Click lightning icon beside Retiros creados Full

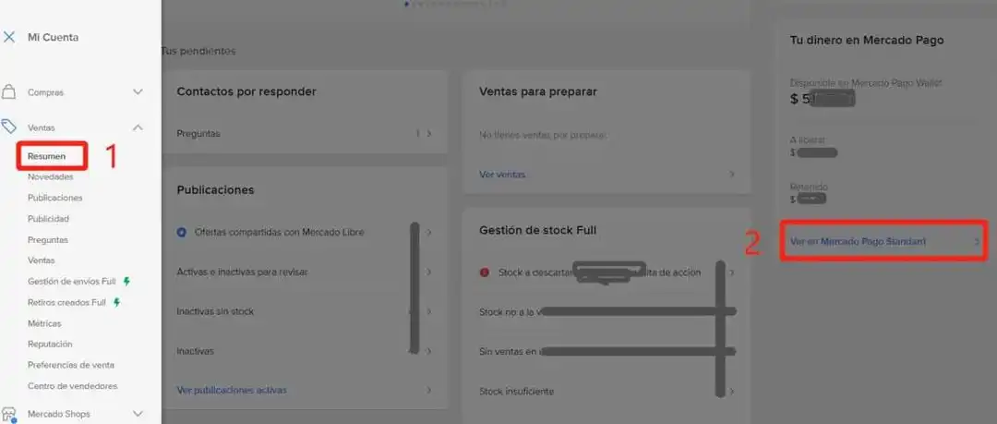coord(116,302)
